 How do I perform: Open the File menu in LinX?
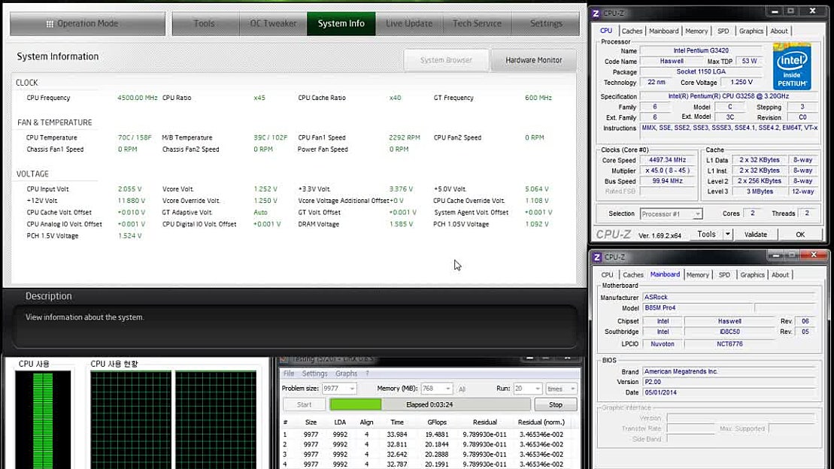[289, 373]
